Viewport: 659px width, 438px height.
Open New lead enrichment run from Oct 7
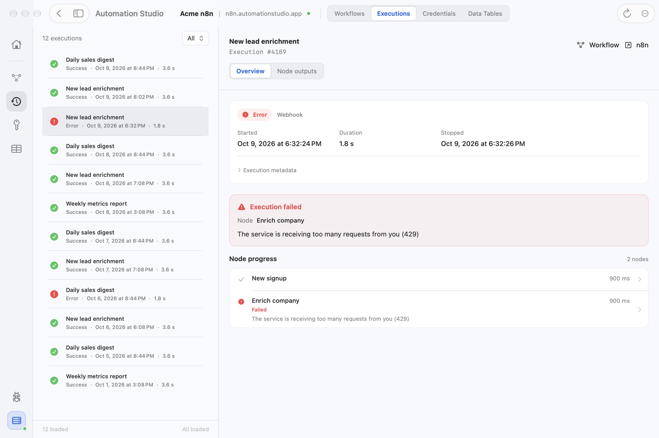click(125, 265)
